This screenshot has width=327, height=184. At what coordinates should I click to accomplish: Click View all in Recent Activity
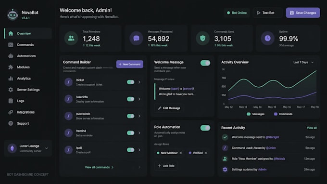(312, 128)
